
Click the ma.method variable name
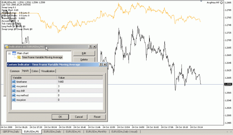coord(22,95)
